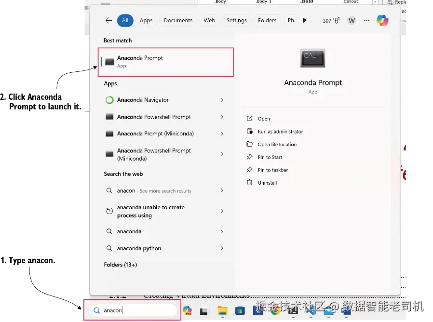This screenshot has height=322, width=433.
Task: Open File Explorer from the taskbar
Action: pos(222,311)
